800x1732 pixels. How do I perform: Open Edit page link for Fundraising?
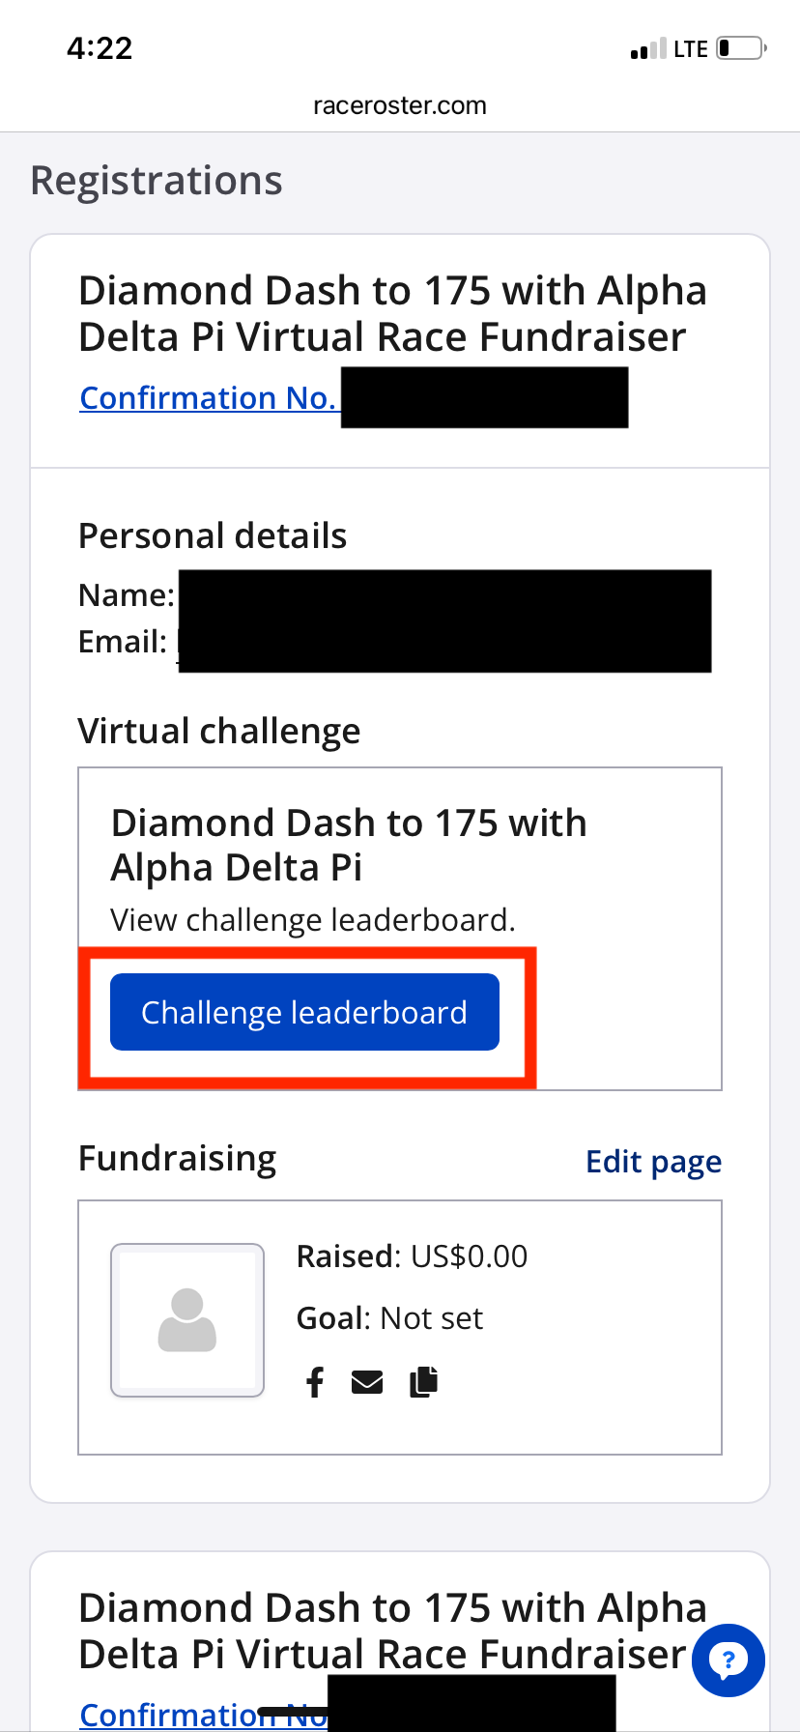click(653, 1161)
